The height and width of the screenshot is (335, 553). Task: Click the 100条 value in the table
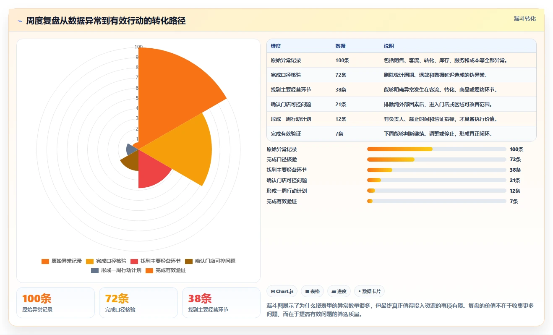(x=342, y=60)
